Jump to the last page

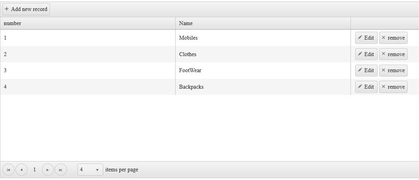click(x=61, y=170)
